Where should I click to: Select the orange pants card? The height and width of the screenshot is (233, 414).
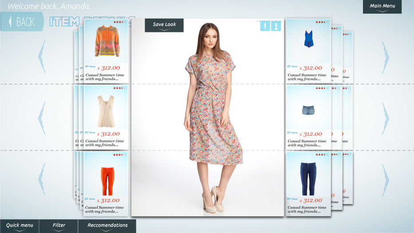click(106, 184)
